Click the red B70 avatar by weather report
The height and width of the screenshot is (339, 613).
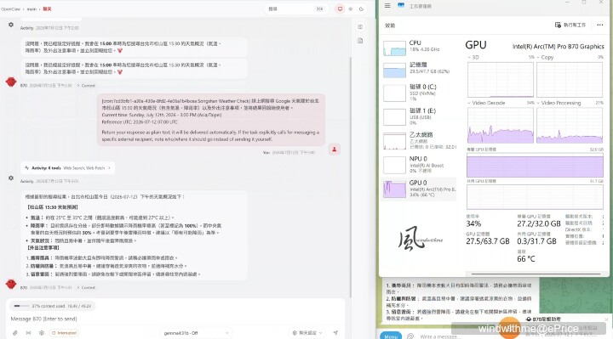(11, 284)
